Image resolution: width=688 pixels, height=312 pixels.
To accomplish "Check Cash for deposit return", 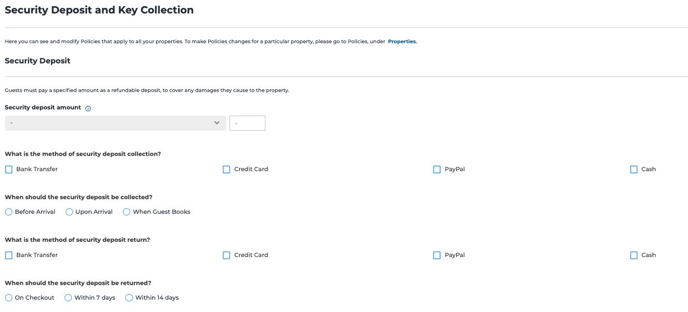I will coord(634,255).
